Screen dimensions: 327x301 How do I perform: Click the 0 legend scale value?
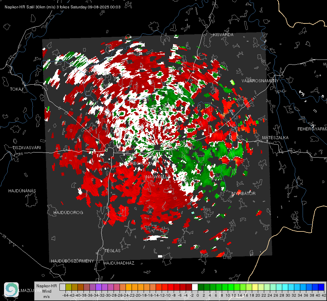click(198, 296)
